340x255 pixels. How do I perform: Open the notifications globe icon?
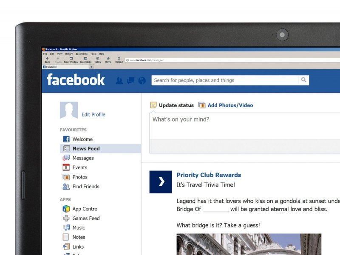(x=142, y=81)
